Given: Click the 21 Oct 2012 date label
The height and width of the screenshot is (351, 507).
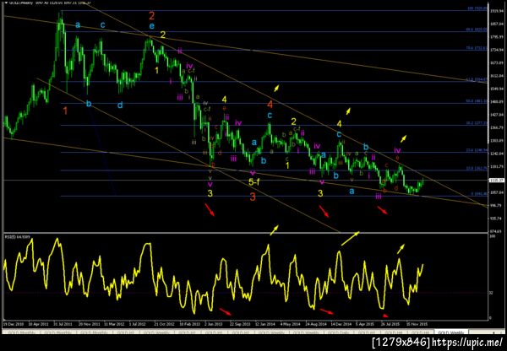Looking at the screenshot, I should [x=164, y=323].
